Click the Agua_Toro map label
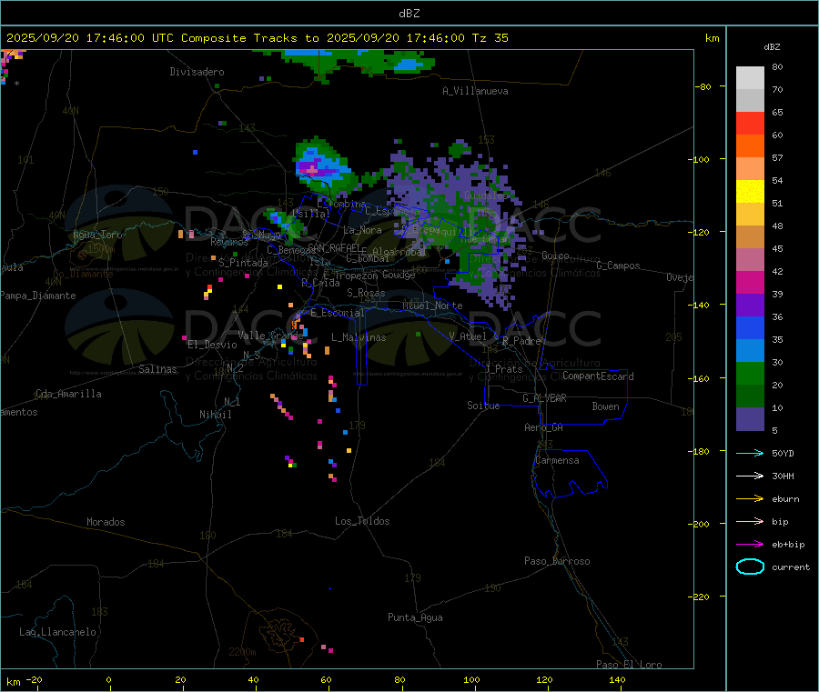The image size is (819, 692). pos(97,235)
